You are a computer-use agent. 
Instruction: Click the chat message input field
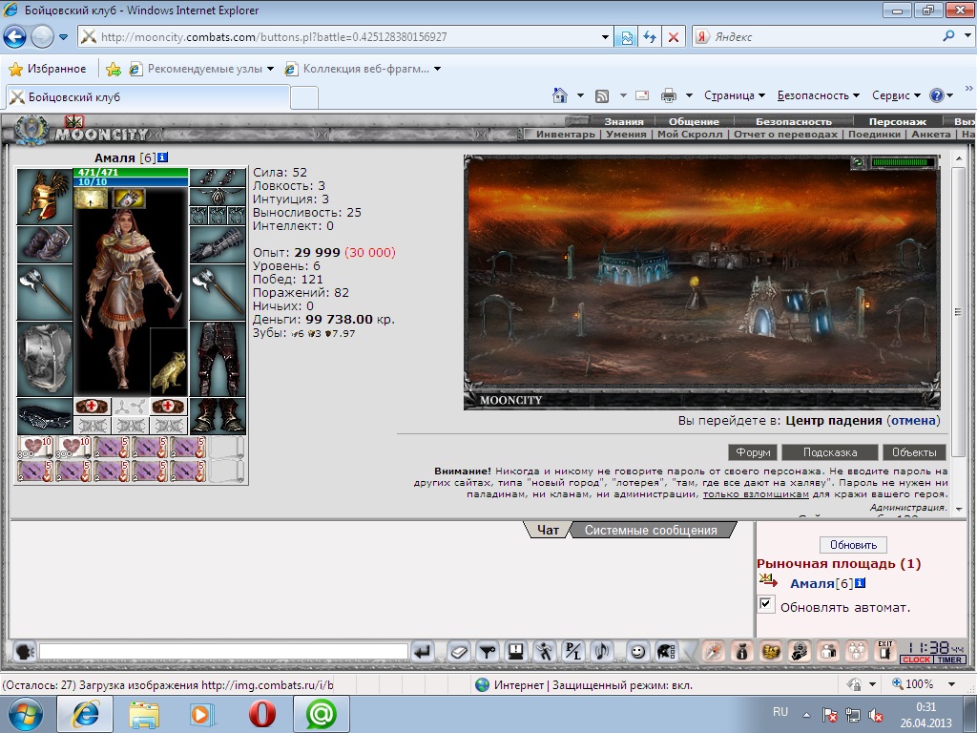(x=223, y=652)
